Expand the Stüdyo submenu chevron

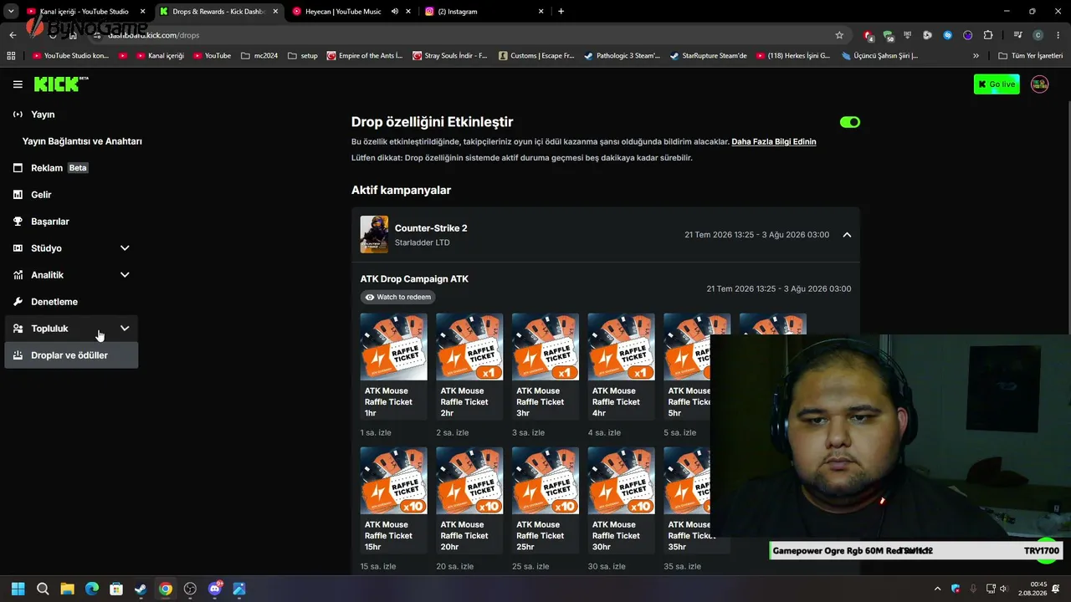pyautogui.click(x=125, y=248)
